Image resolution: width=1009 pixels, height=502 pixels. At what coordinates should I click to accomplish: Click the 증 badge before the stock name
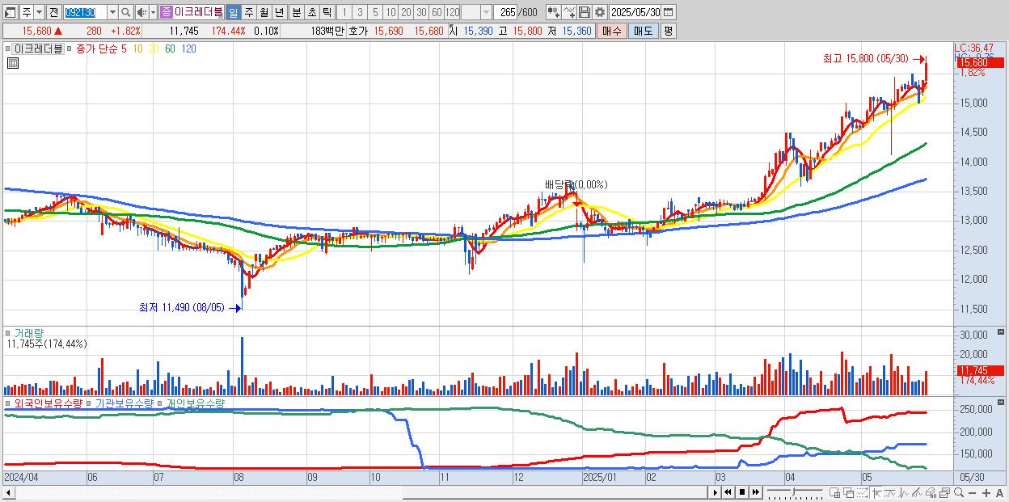(166, 12)
